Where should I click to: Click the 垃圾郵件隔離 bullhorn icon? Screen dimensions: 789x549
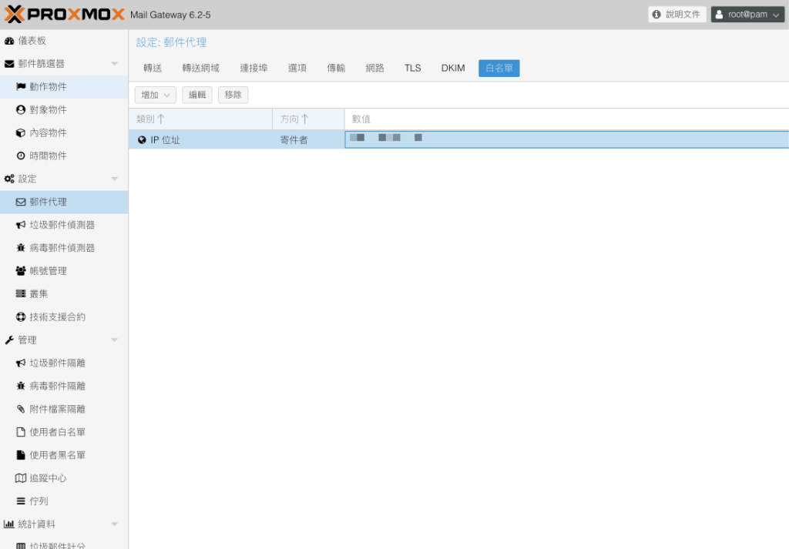(x=21, y=363)
